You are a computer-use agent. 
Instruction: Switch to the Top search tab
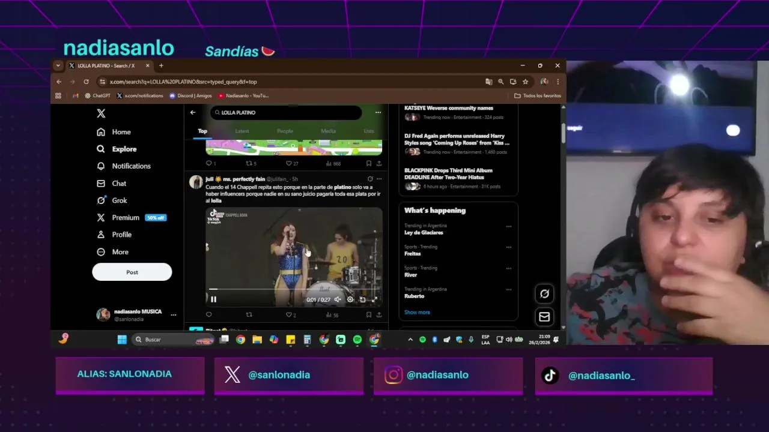coord(202,131)
